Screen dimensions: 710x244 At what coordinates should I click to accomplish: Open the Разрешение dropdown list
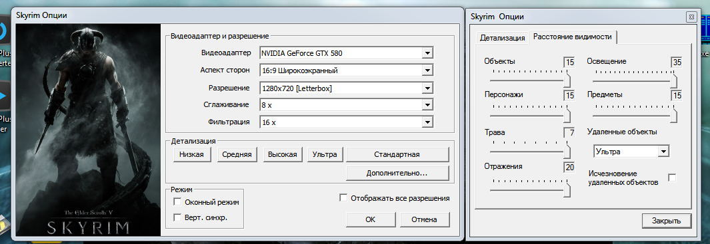(x=347, y=88)
